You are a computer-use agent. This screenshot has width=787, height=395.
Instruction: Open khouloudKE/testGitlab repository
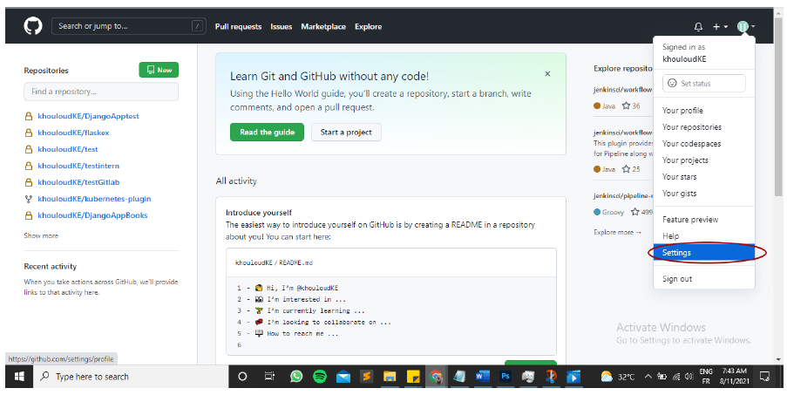coord(78,182)
